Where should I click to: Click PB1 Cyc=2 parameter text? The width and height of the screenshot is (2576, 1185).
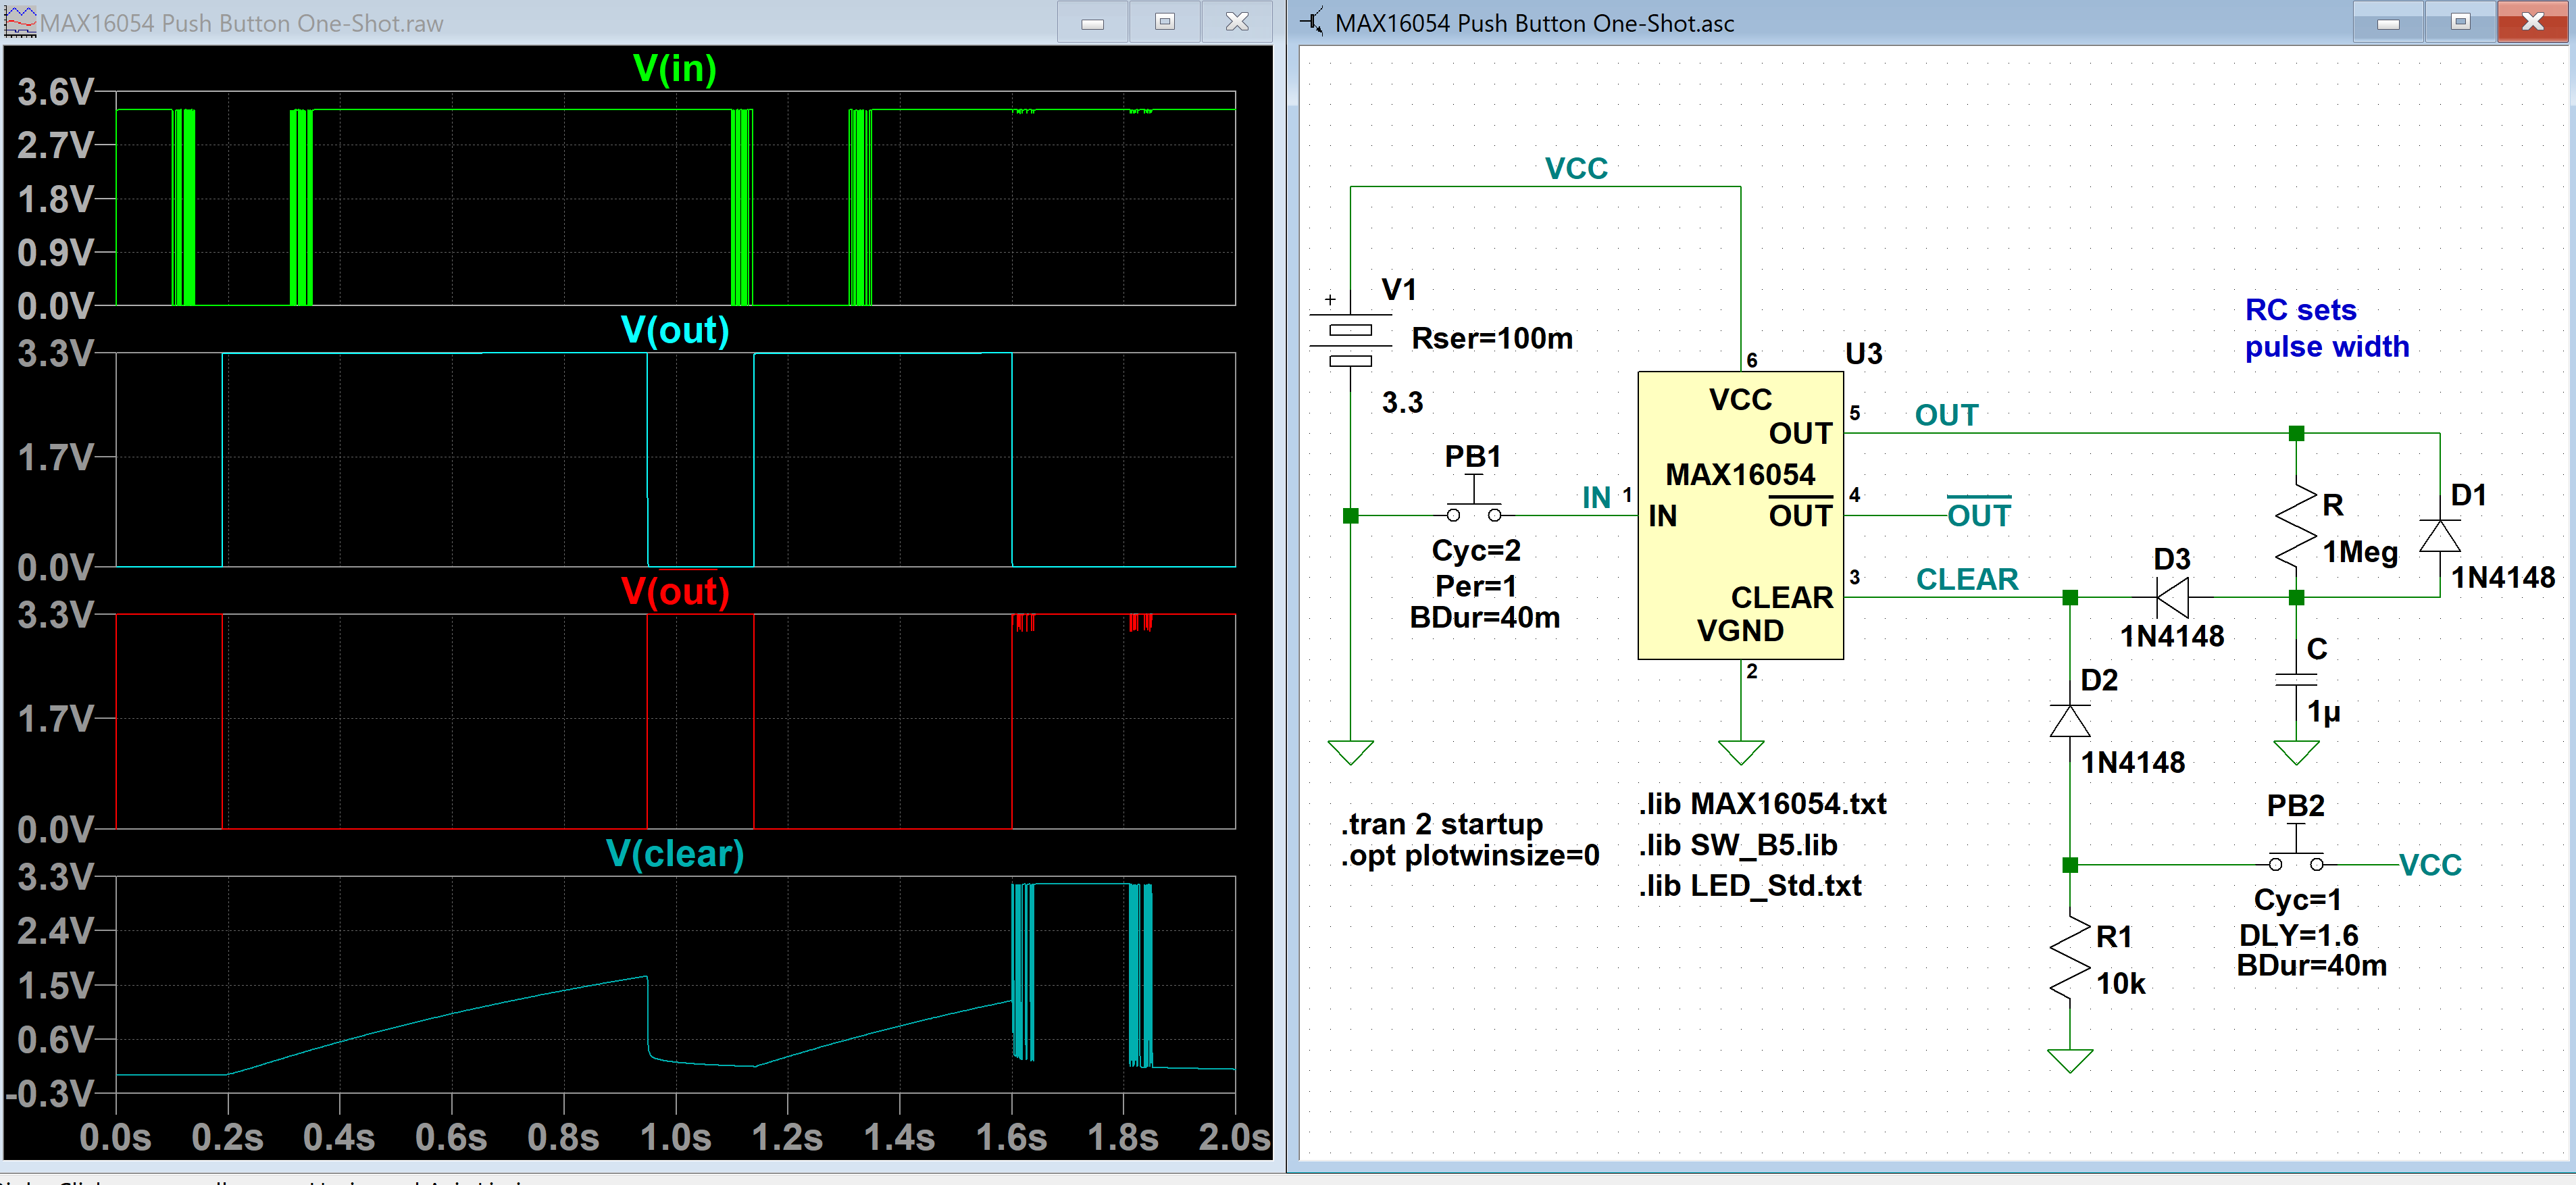click(x=1476, y=550)
